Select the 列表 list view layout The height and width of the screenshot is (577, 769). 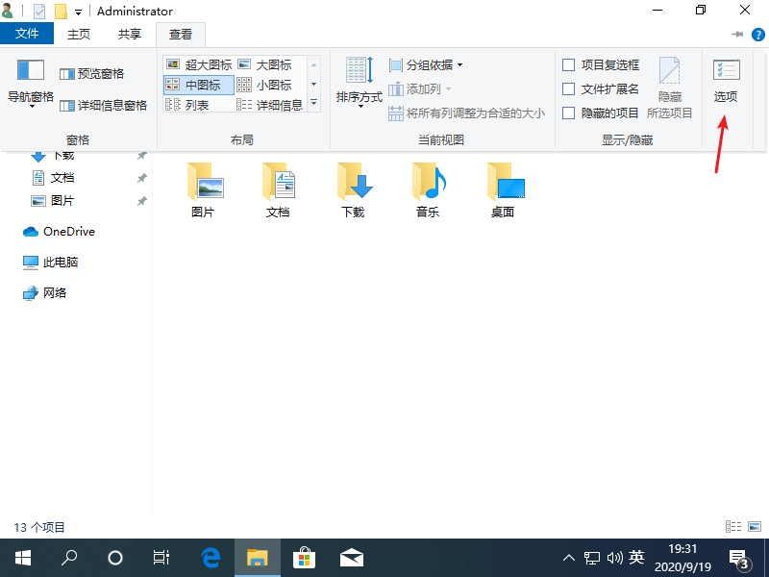click(197, 104)
